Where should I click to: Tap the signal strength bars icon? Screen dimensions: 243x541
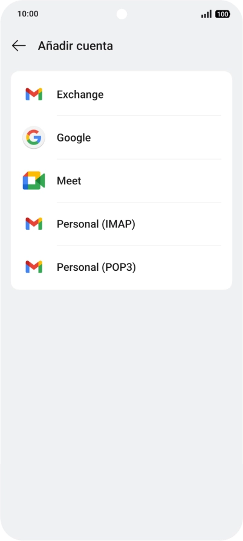[x=206, y=14]
